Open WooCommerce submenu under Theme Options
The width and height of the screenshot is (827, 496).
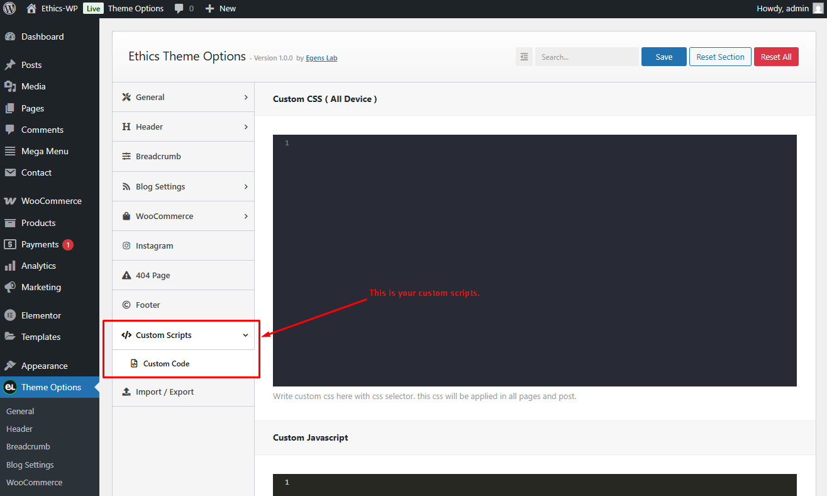(35, 482)
